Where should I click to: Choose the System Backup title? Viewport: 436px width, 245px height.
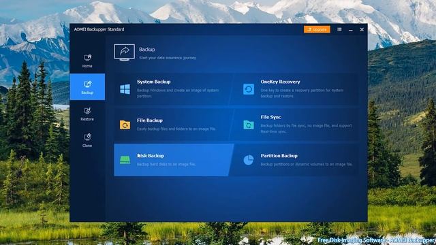(154, 82)
